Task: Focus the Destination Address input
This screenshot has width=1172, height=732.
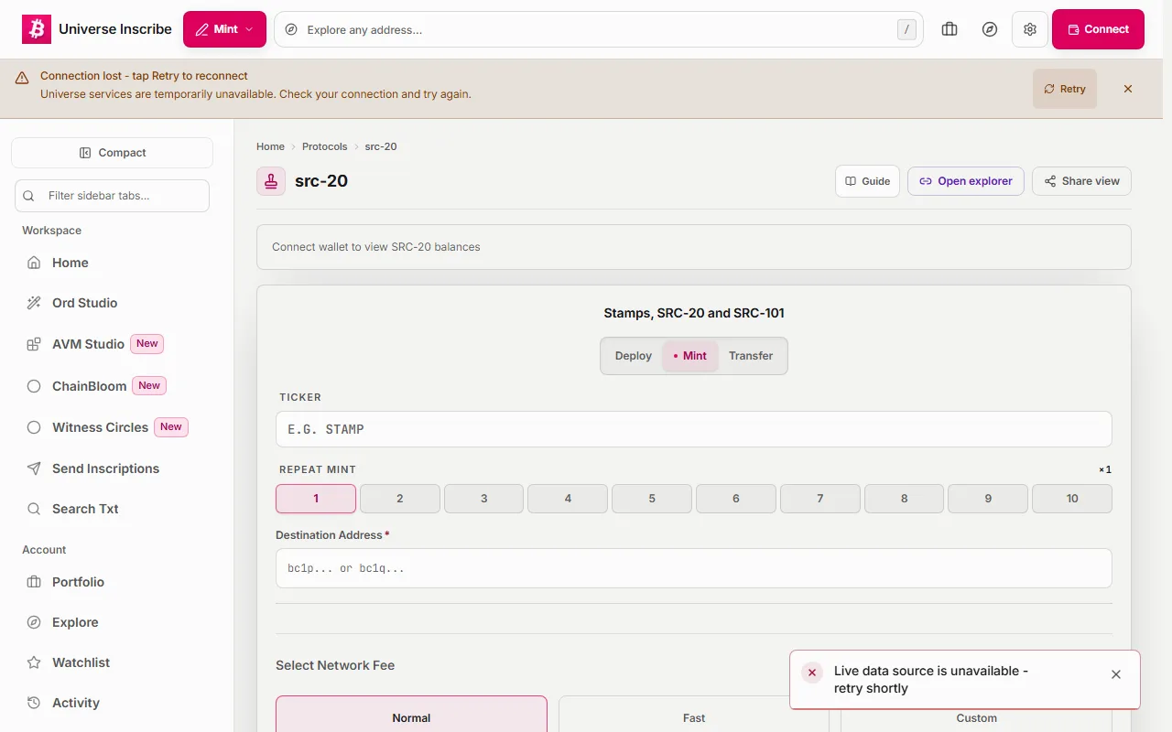Action: 694,568
